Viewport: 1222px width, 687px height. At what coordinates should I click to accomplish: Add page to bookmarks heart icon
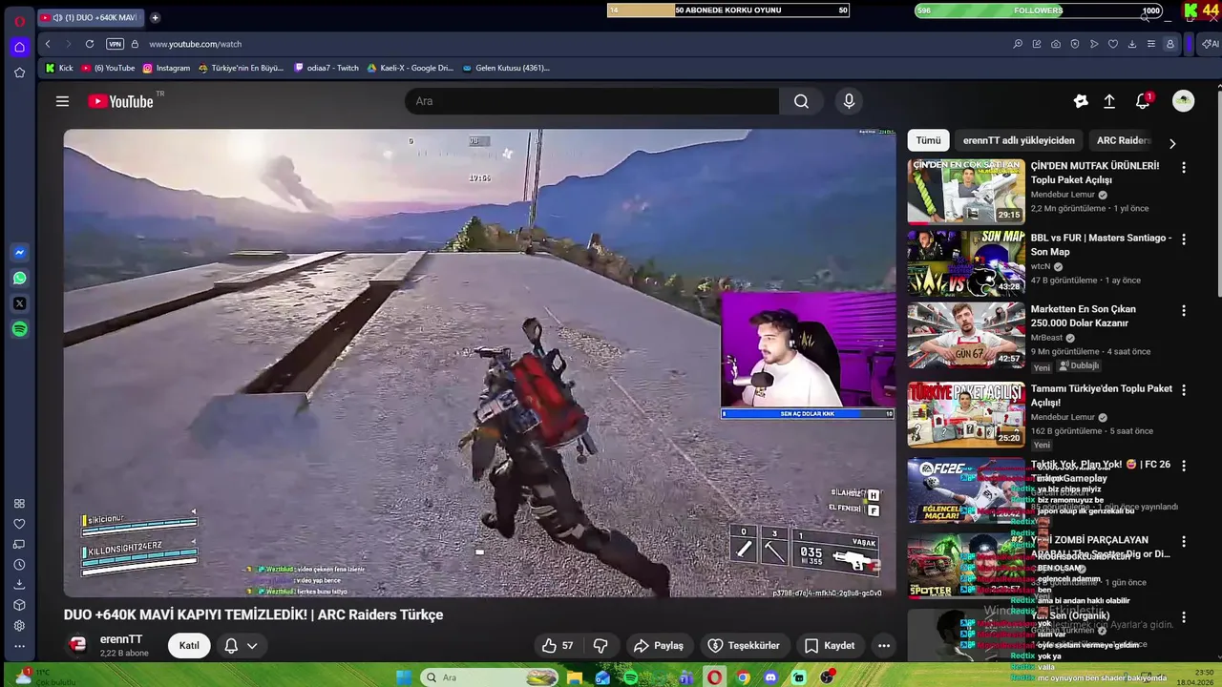tap(1112, 44)
